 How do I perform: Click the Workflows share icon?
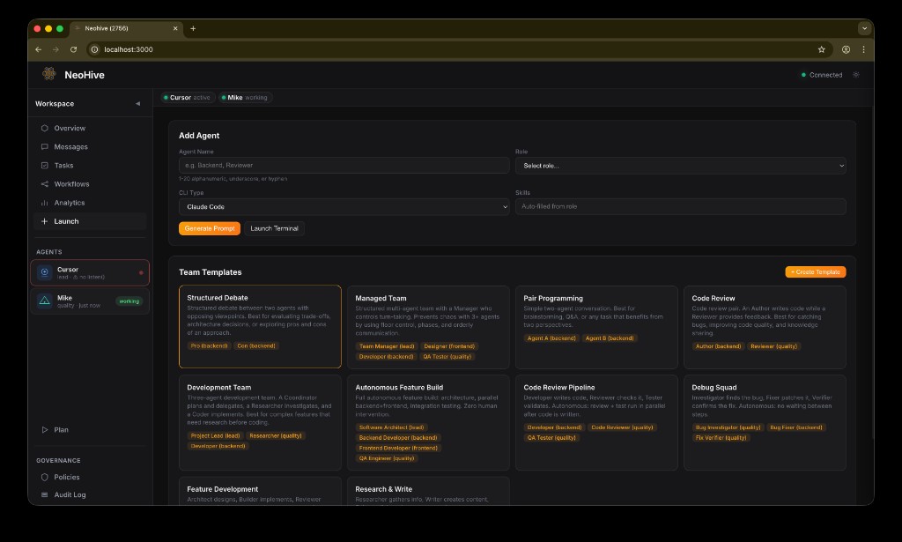click(44, 184)
